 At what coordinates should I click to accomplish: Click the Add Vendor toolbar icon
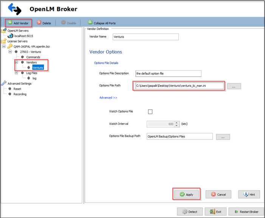[x=10, y=23]
